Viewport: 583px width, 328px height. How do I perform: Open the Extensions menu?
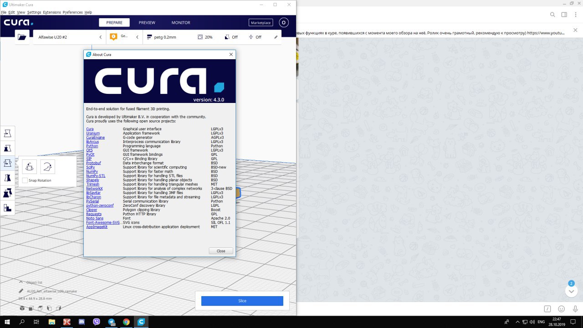pos(52,12)
